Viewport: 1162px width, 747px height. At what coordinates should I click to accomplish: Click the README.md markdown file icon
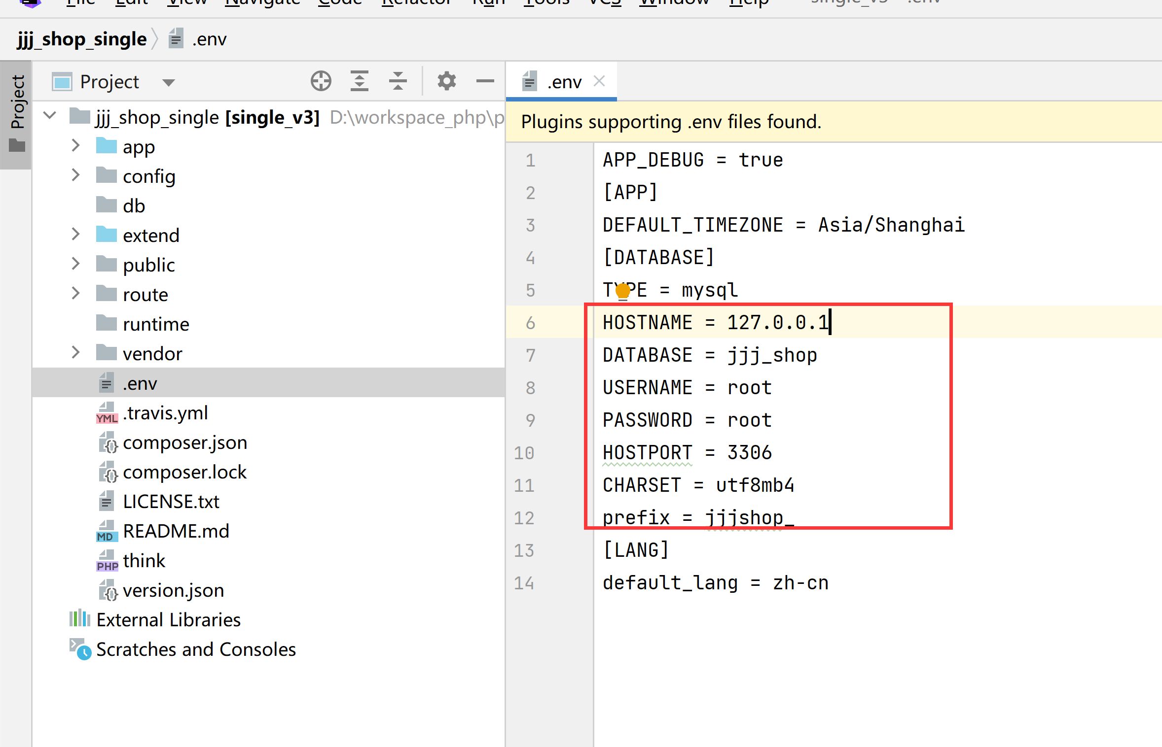click(x=107, y=531)
